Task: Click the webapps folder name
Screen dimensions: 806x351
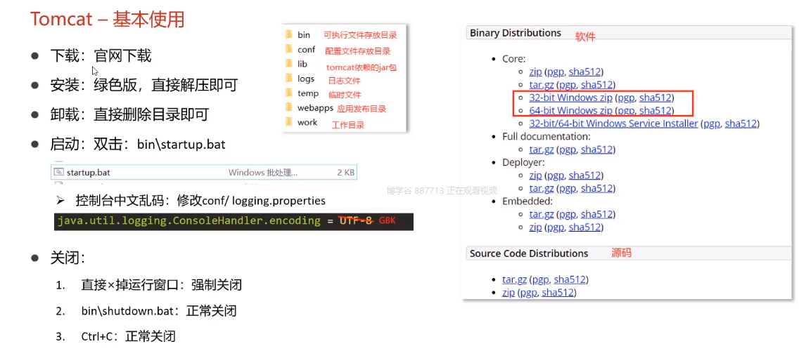Action: point(315,108)
